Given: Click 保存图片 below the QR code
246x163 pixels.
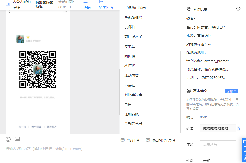Looking at the screenshot, I should pyautogui.click(x=52, y=127).
